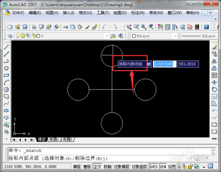Toggle 对象追踪 object snap tracking

pos(139,167)
